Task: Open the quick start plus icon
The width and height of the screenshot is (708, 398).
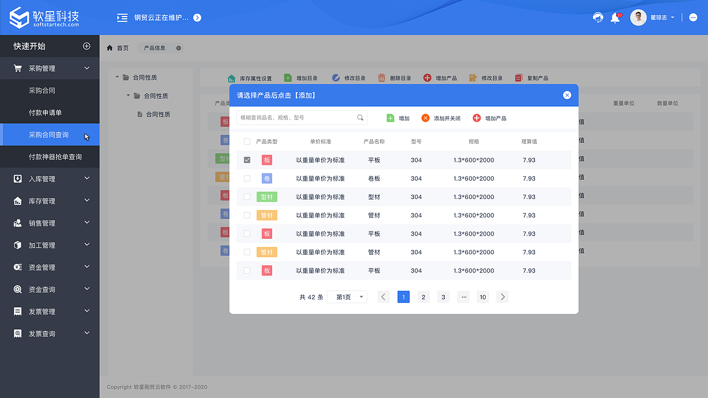Action: (87, 46)
